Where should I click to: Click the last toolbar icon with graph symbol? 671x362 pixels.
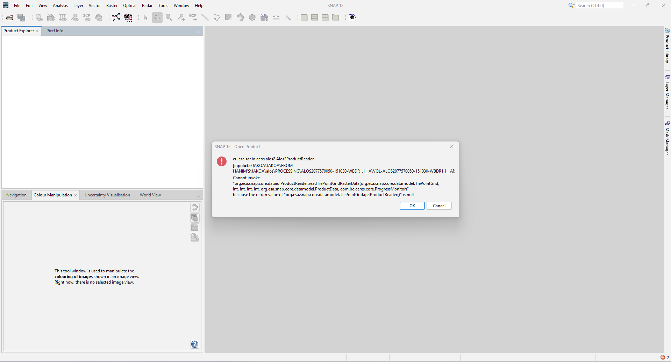(352, 18)
